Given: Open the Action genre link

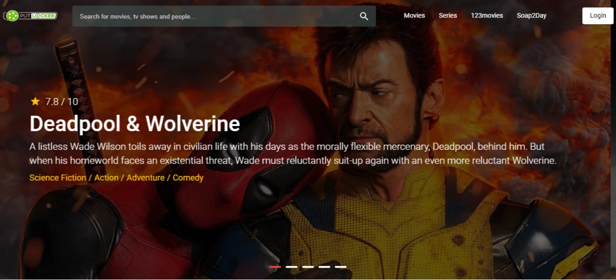Looking at the screenshot, I should (106, 177).
